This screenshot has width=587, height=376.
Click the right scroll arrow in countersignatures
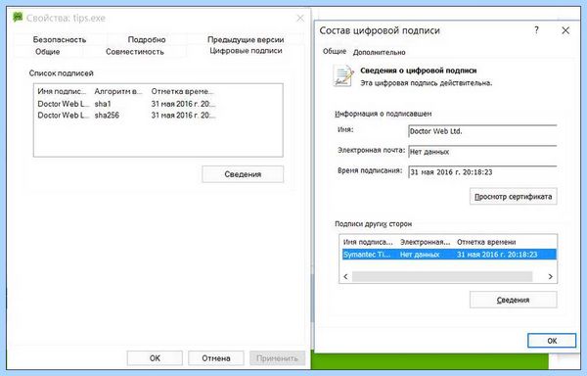(x=550, y=276)
